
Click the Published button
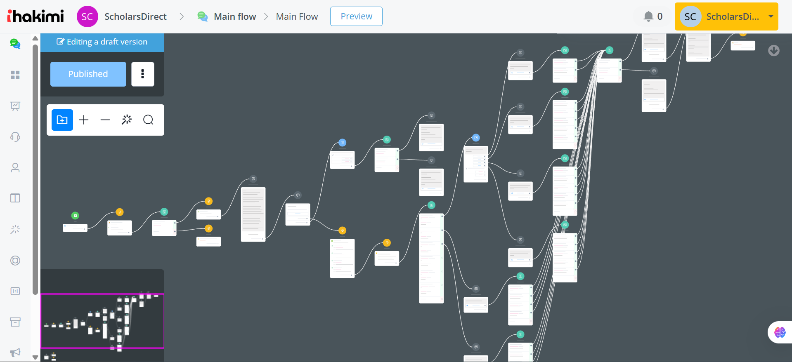(88, 74)
